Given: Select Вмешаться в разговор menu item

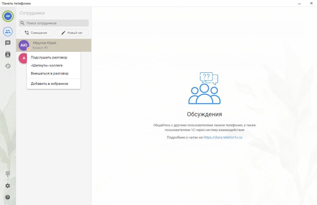Looking at the screenshot, I should [50, 73].
